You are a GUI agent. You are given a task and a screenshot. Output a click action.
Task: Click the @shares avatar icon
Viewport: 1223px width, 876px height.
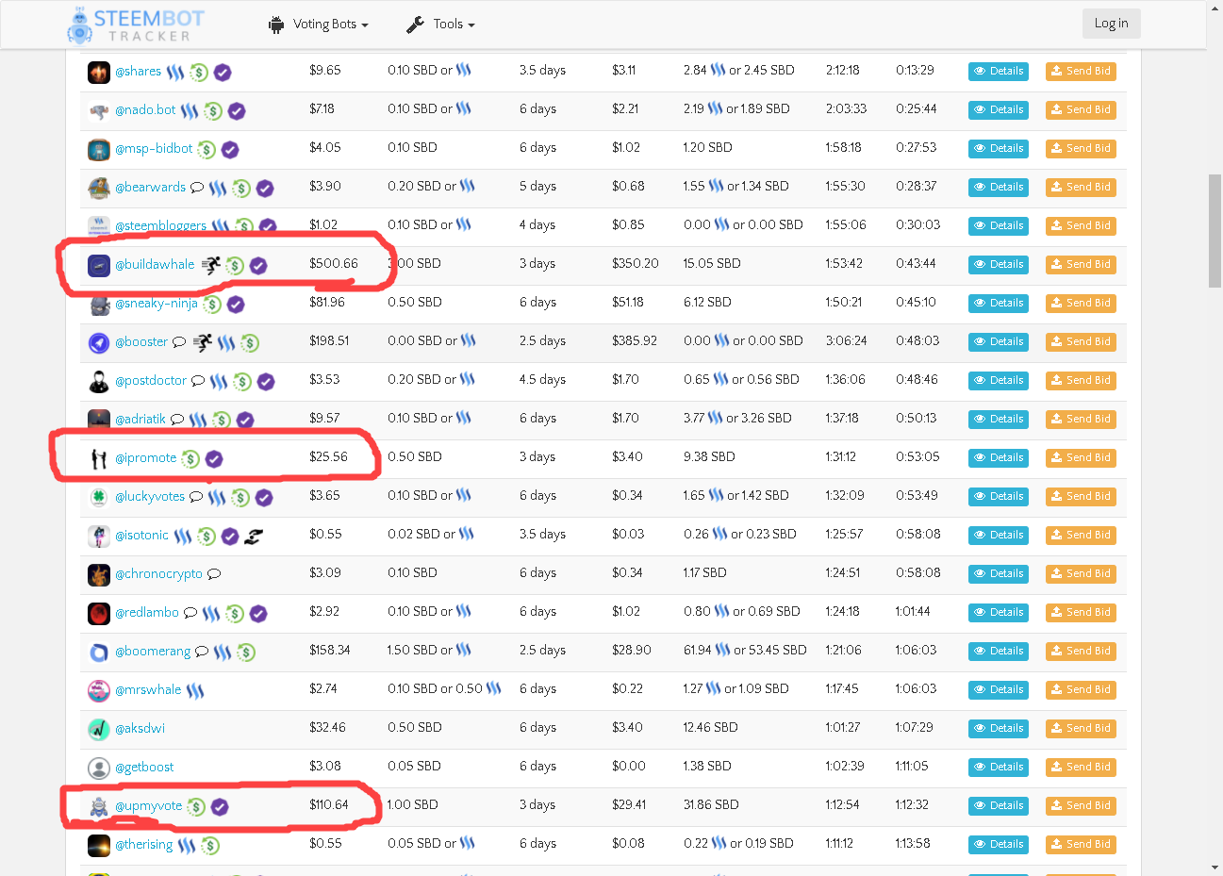[x=99, y=73]
